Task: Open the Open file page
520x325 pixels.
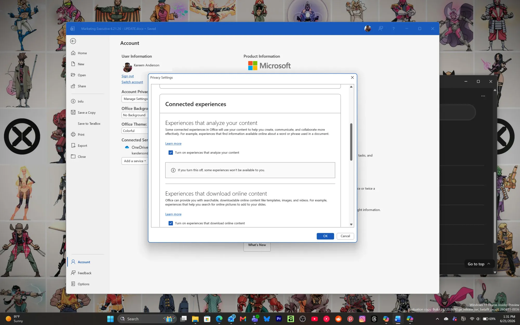Action: point(82,75)
